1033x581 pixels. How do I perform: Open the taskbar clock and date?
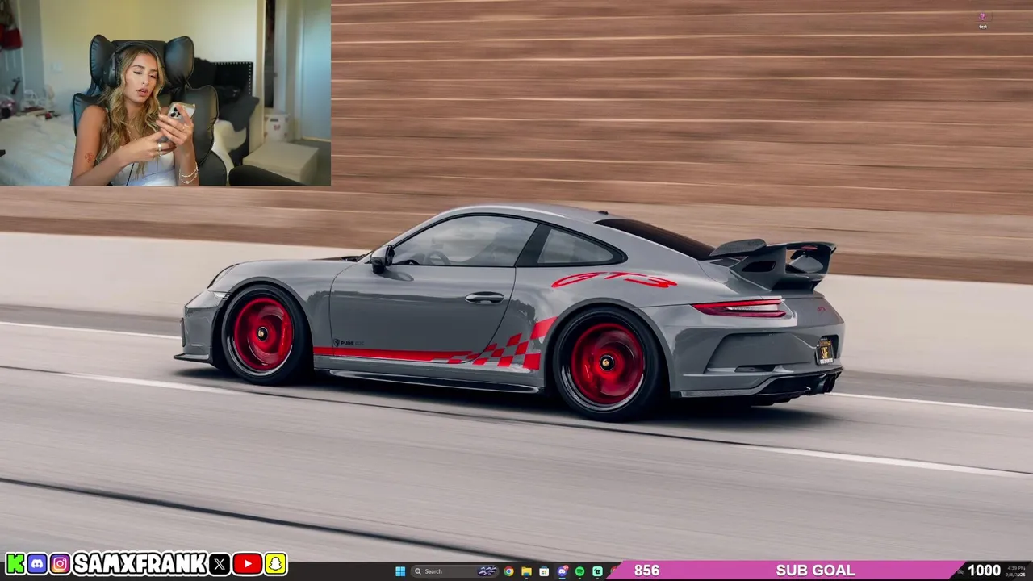[1017, 571]
